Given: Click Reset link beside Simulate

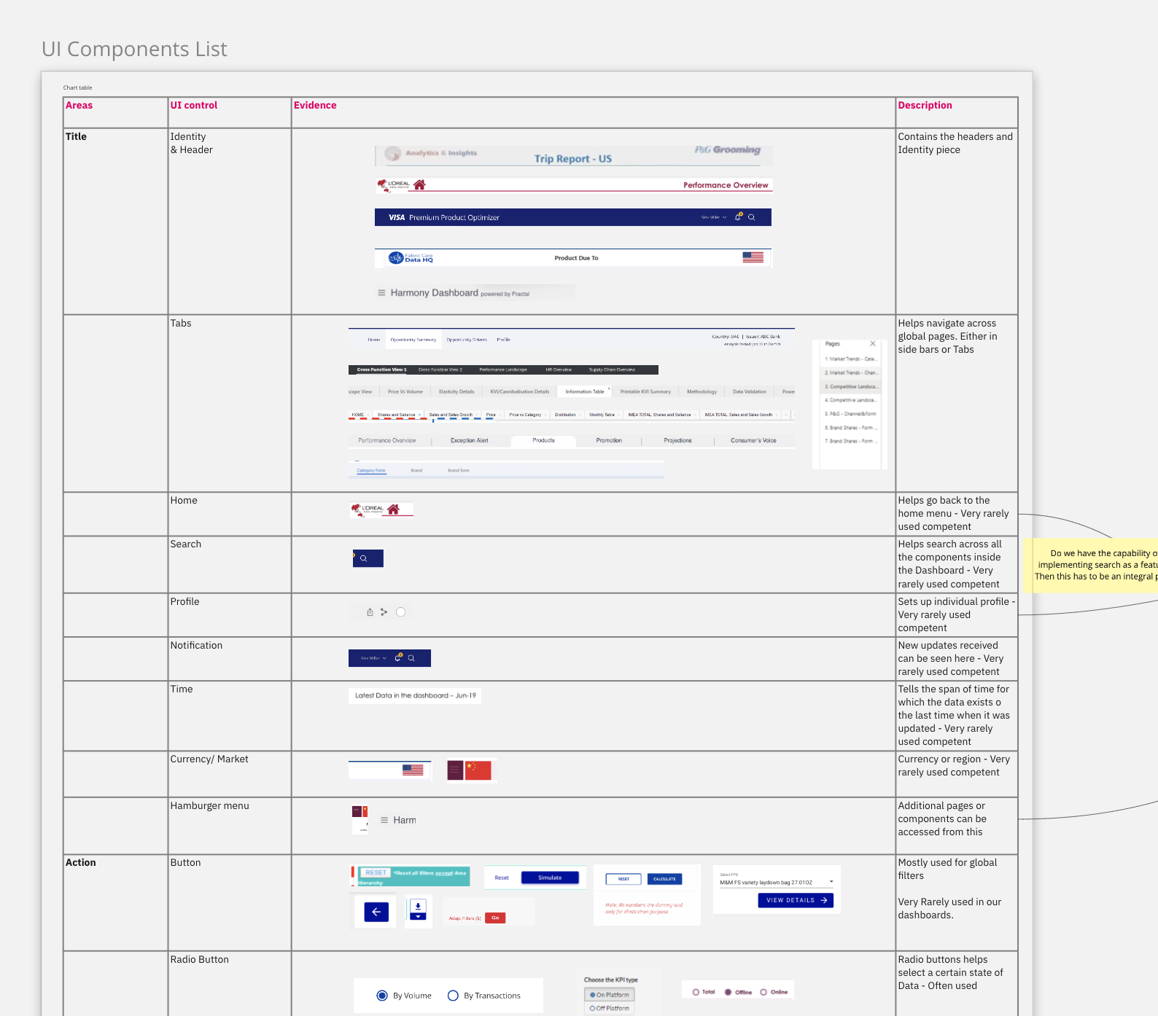Looking at the screenshot, I should [x=502, y=878].
